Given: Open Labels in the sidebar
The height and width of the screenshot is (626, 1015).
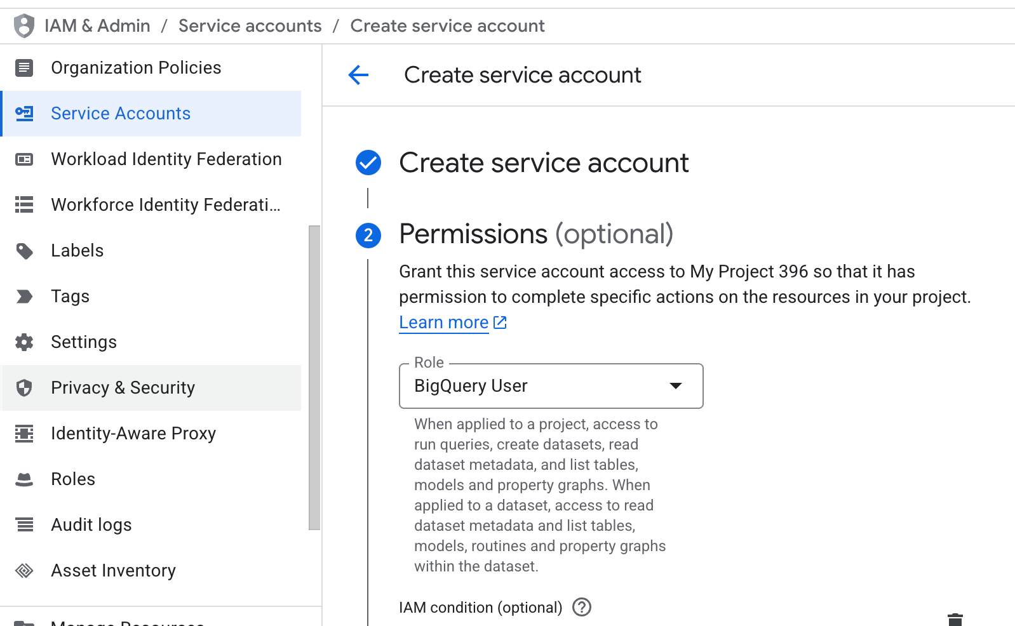Looking at the screenshot, I should tap(151, 251).
